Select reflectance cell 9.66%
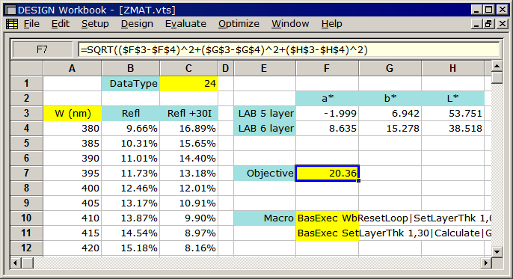This screenshot has width=513, height=279. 131,128
